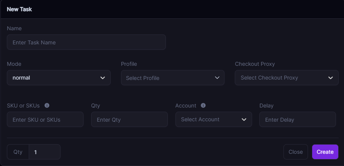Open the Mode selector showing normal

(x=59, y=78)
